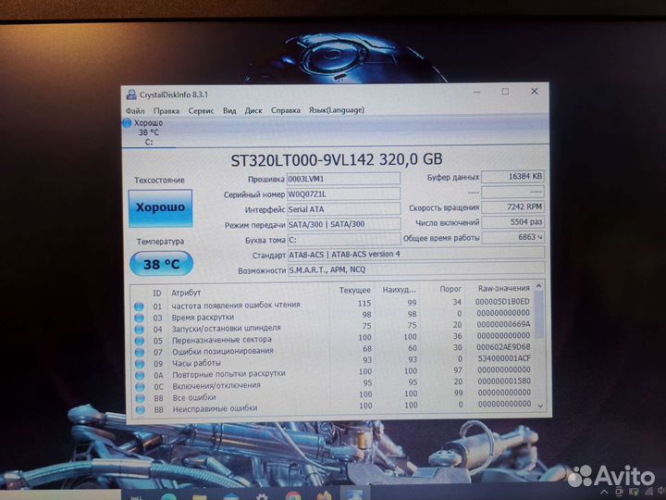The height and width of the screenshot is (500, 666).
Task: Click raw value 000005D1B0ED
Action: pyautogui.click(x=502, y=302)
